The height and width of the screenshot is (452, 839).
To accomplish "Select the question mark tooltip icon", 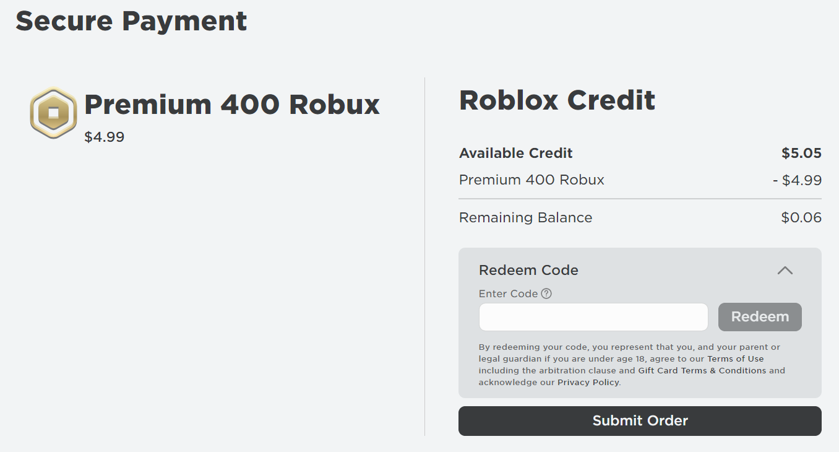I will click(x=546, y=293).
